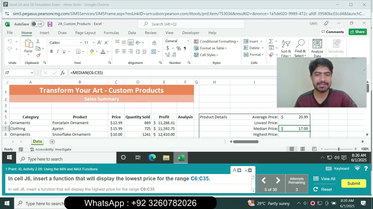Toggle Italic formatting
Screen dimensions: 373x209
coord(58,51)
